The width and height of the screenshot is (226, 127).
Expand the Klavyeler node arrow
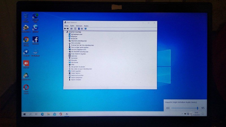coord(67,60)
